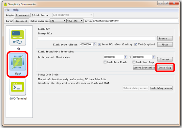
Task: Open the Help menu
Action: (x=16, y=10)
